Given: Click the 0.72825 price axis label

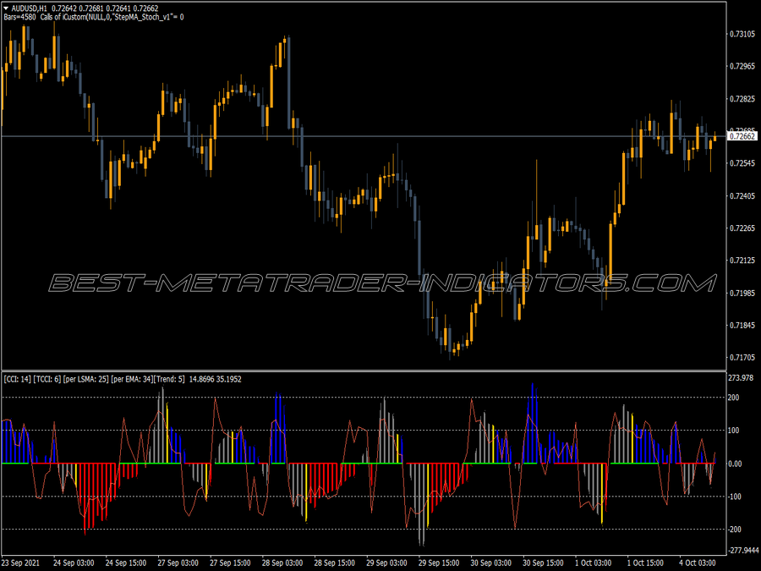Looking at the screenshot, I should coord(742,99).
